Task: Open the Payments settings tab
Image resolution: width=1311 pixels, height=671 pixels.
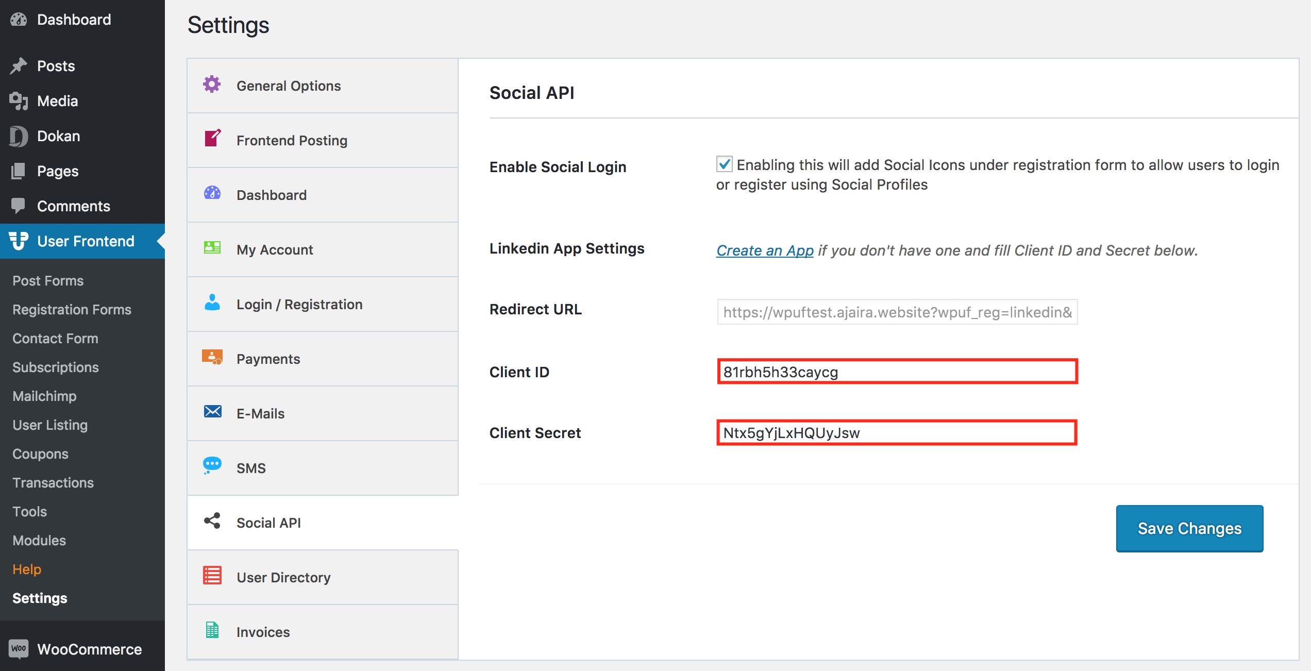Action: [x=323, y=359]
